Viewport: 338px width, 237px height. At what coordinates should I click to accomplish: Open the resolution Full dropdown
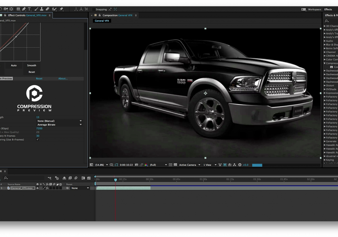coord(158,165)
